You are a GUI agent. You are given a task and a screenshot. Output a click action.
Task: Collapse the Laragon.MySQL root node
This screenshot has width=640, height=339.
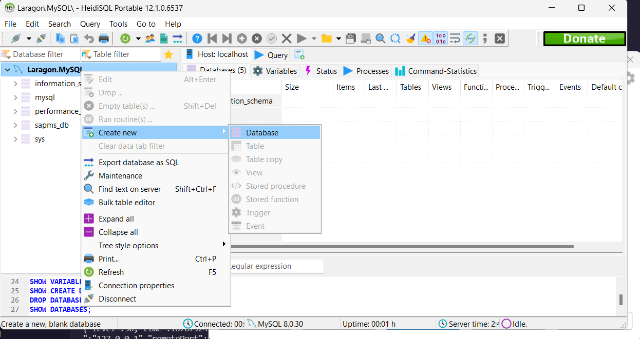tap(7, 70)
